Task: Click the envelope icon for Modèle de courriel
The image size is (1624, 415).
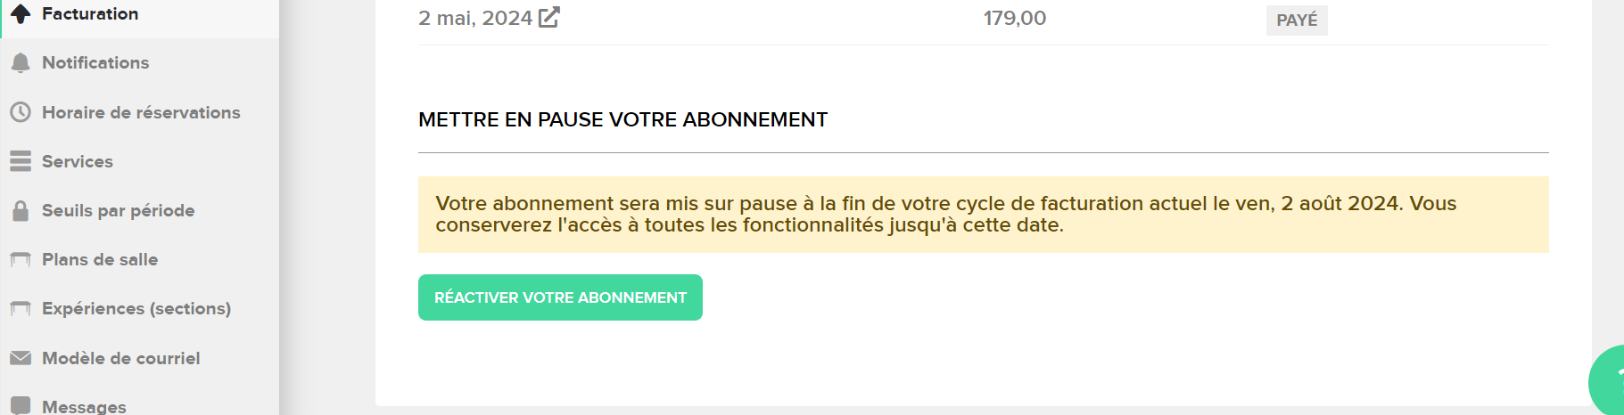Action: [x=21, y=358]
